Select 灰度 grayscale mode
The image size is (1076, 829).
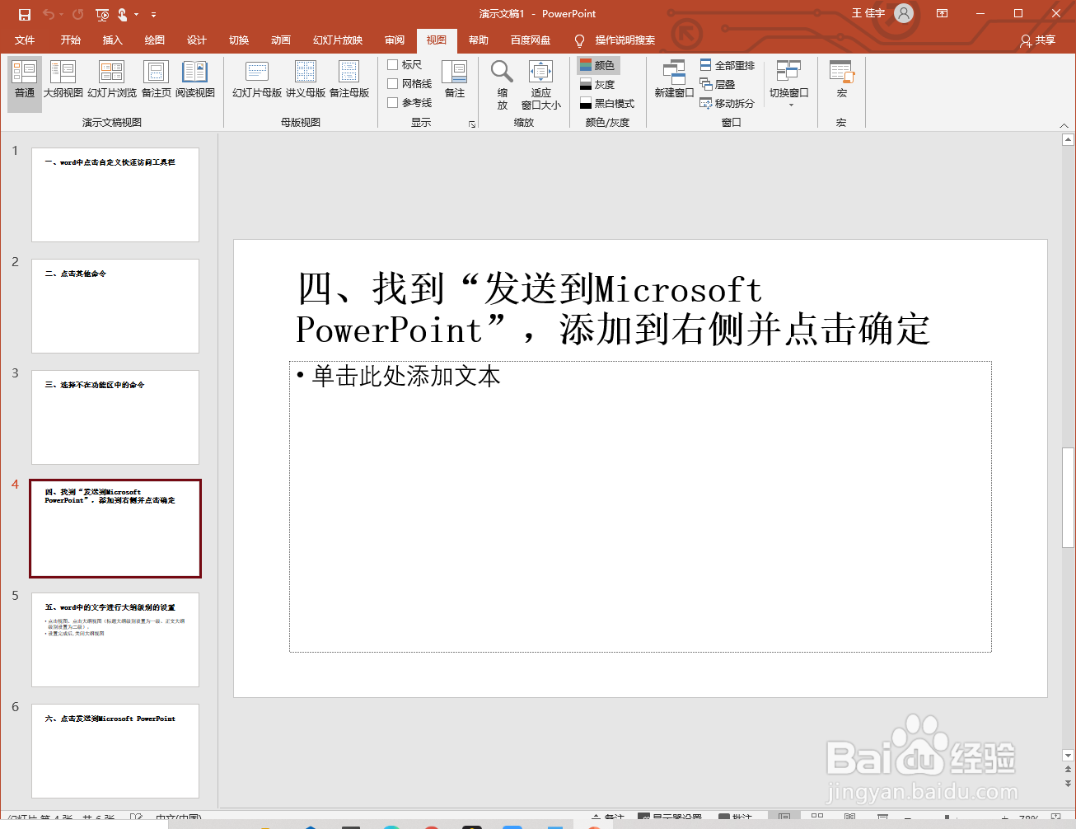pos(598,84)
